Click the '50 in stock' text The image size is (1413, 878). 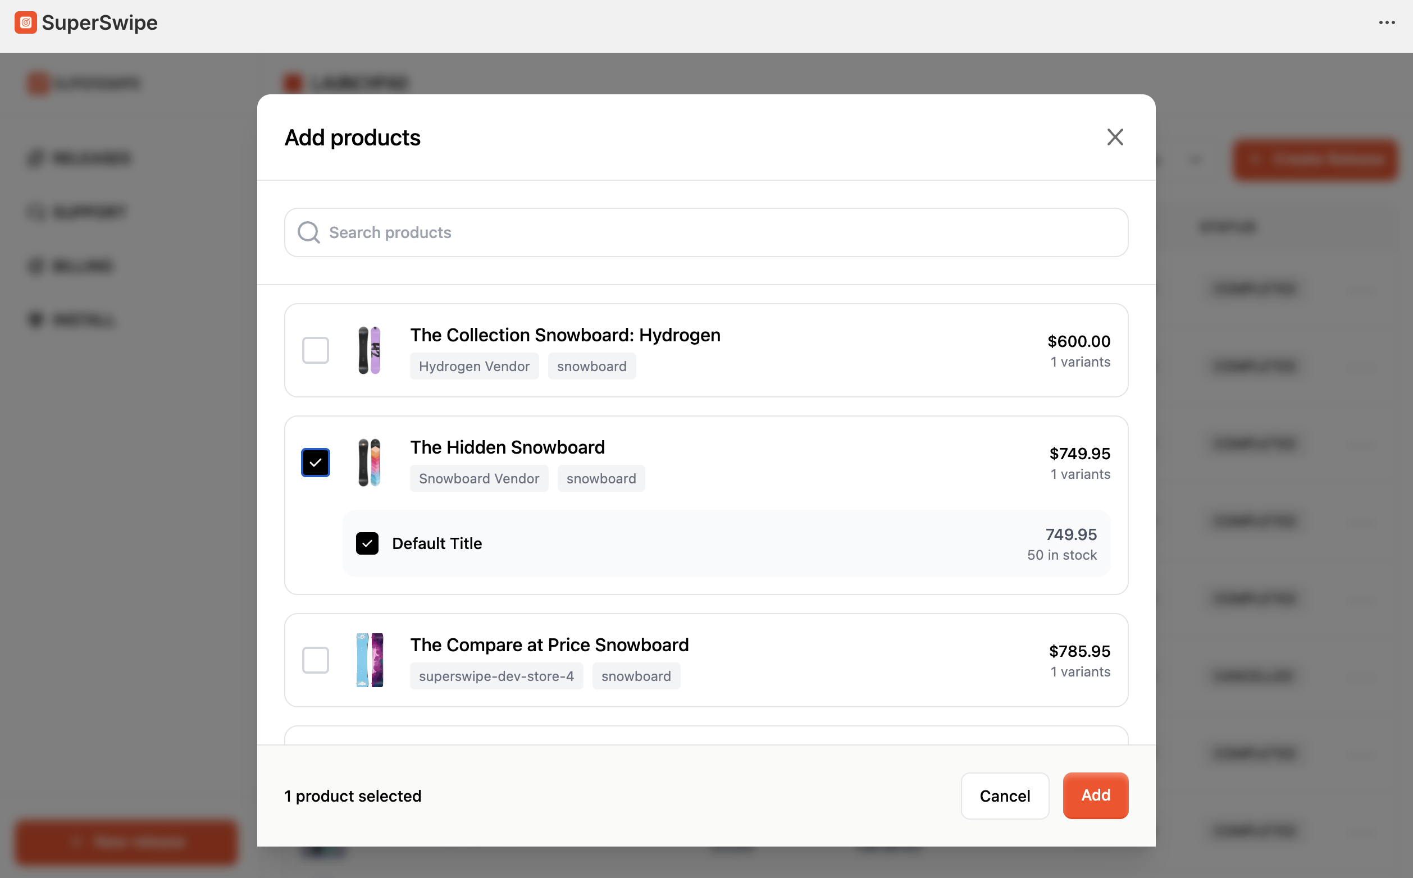tap(1061, 555)
